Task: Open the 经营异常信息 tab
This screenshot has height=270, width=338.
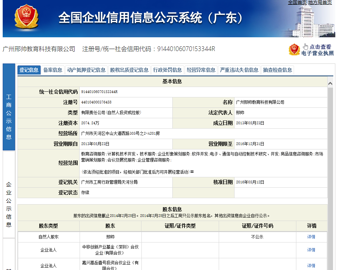Action: pyautogui.click(x=202, y=70)
